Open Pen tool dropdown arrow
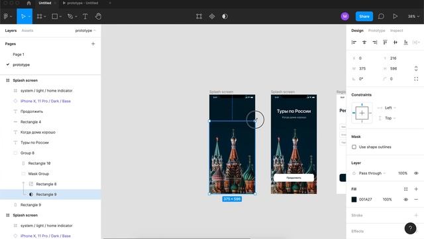Image resolution: width=424 pixels, height=239 pixels. tap(76, 17)
